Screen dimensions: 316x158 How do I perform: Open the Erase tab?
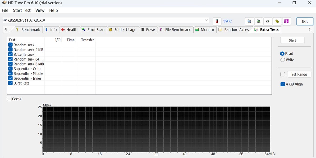click(x=148, y=30)
